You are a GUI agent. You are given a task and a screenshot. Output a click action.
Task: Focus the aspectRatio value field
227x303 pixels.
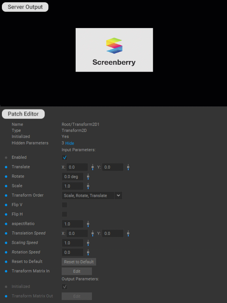73,224
